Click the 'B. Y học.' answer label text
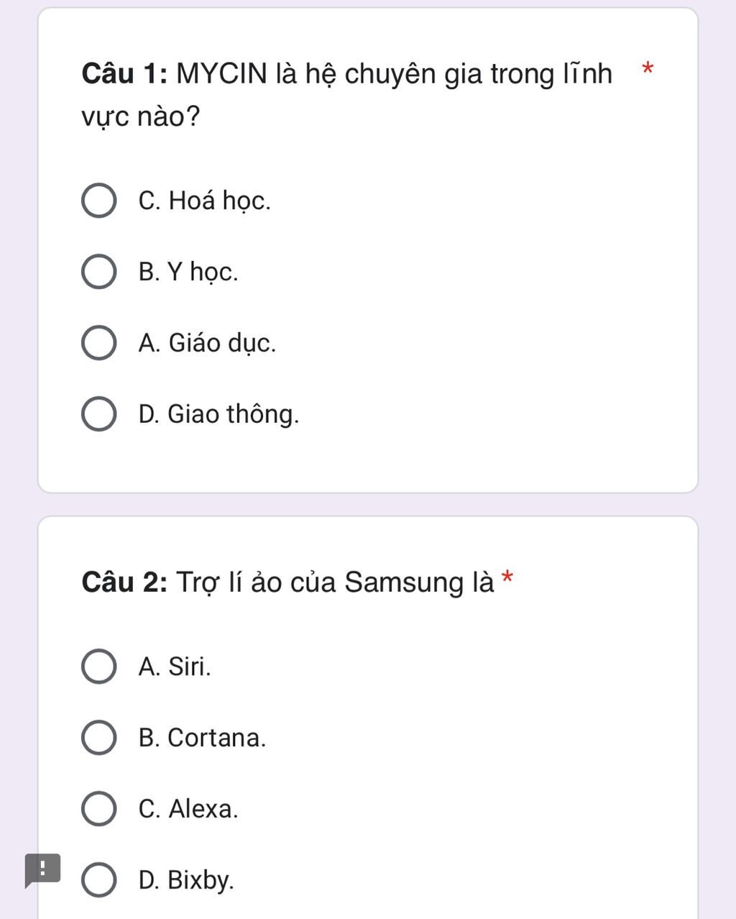736x919 pixels. pyautogui.click(x=188, y=272)
